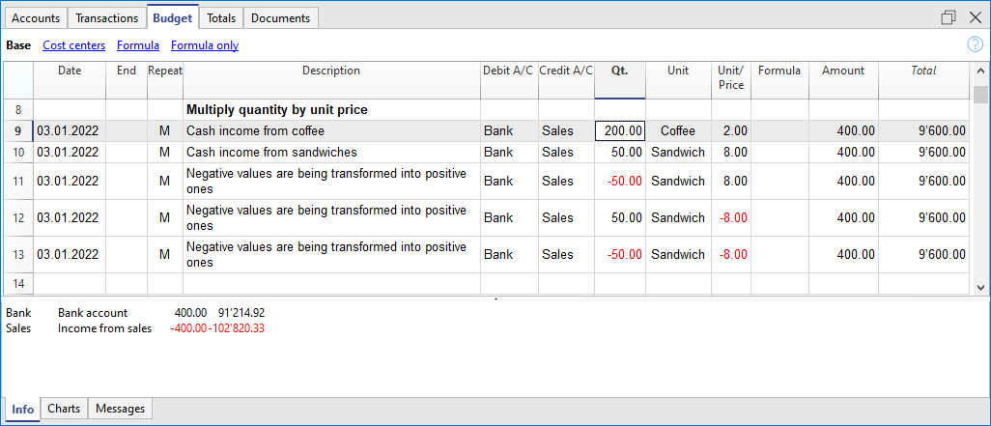Screen dimensions: 991x426
Task: Switch to the Accounts tab
Action: [x=36, y=18]
